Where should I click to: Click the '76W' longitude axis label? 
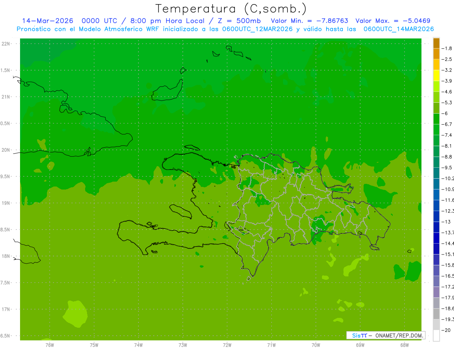click(x=50, y=345)
